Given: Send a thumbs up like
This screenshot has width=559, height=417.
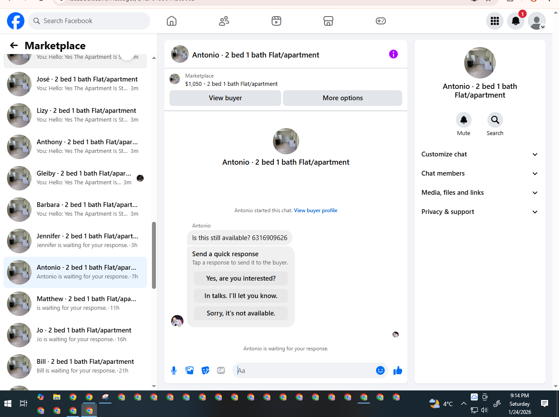Looking at the screenshot, I should click(398, 370).
